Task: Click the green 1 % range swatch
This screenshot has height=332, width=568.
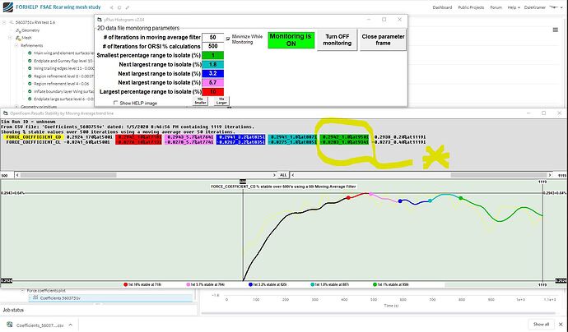Action: (212, 55)
